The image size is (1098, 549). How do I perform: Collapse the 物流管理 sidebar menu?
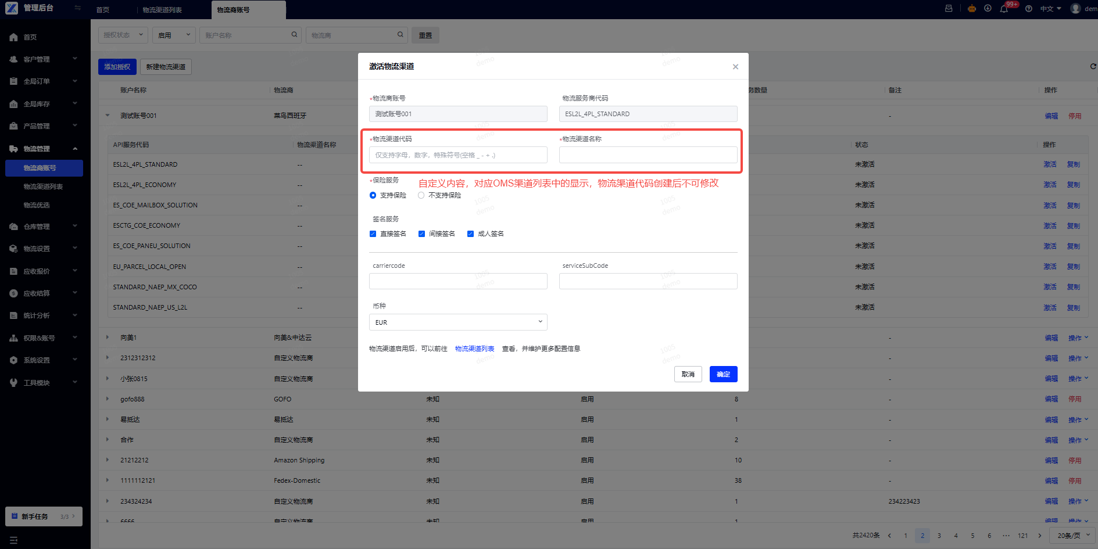[75, 149]
